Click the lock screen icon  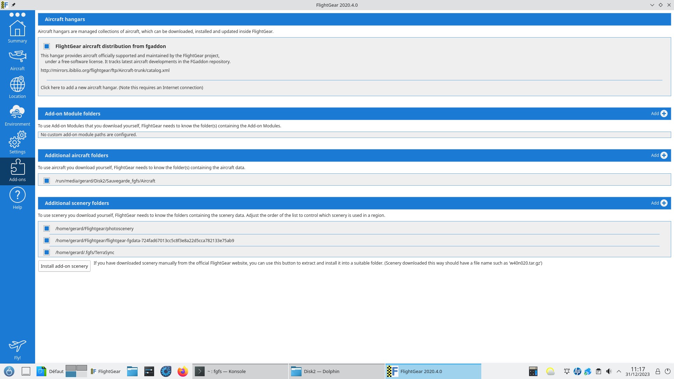point(658,371)
